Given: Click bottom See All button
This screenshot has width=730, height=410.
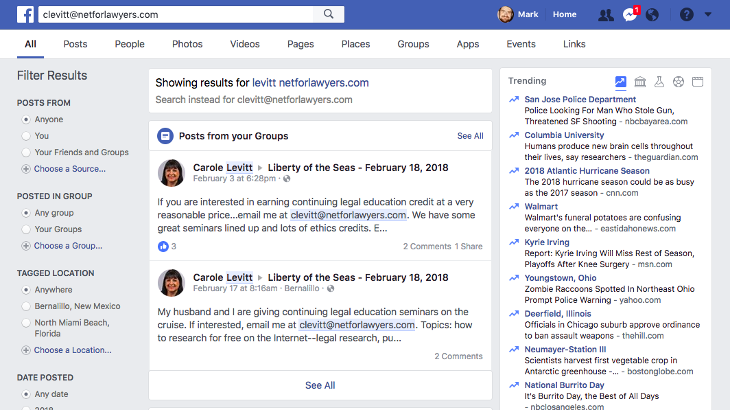Looking at the screenshot, I should [320, 385].
